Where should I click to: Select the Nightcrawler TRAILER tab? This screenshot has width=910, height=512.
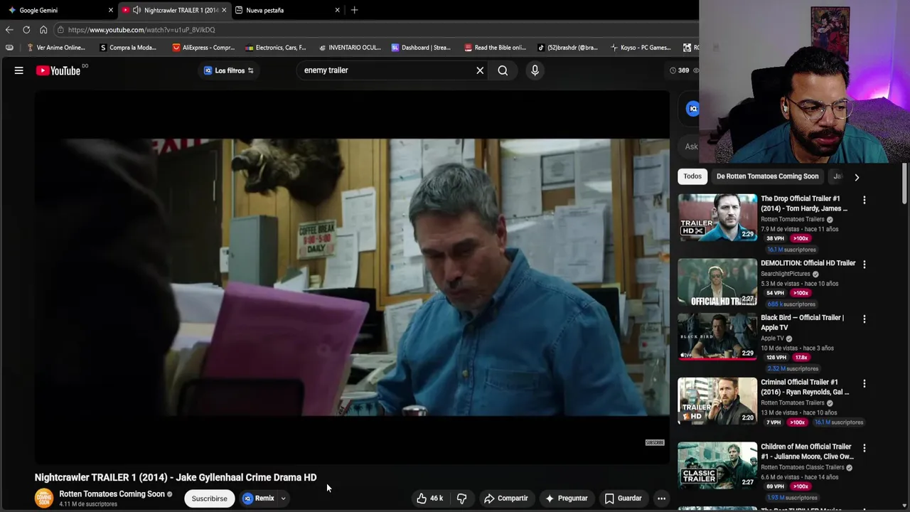(x=174, y=10)
